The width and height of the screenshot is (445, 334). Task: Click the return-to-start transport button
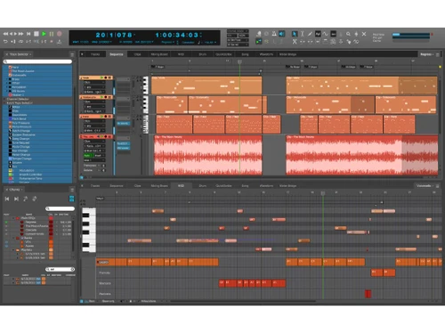(28, 34)
